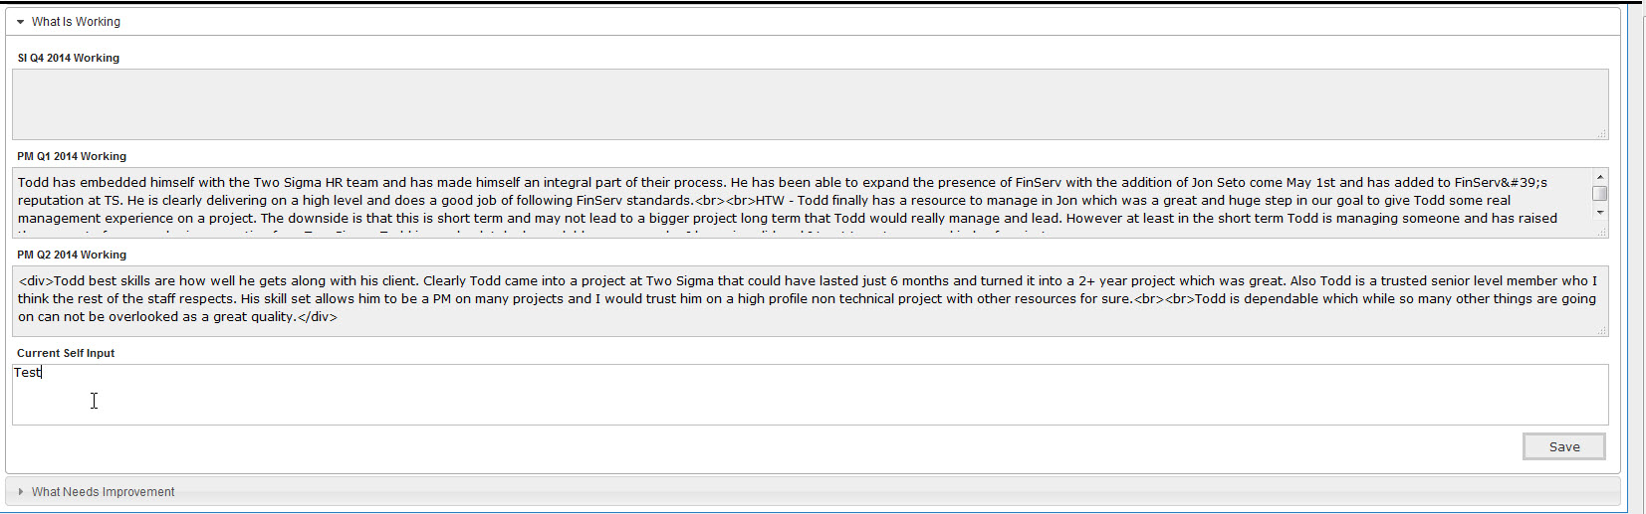Collapse the What Is Working section arrow
Image resolution: width=1646 pixels, height=514 pixels.
point(20,22)
